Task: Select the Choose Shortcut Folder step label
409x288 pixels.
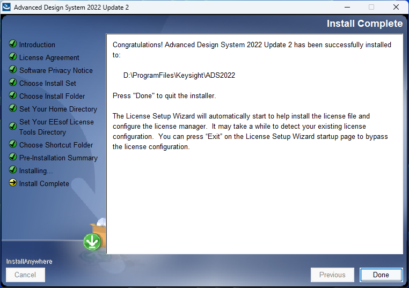Action: pos(56,145)
